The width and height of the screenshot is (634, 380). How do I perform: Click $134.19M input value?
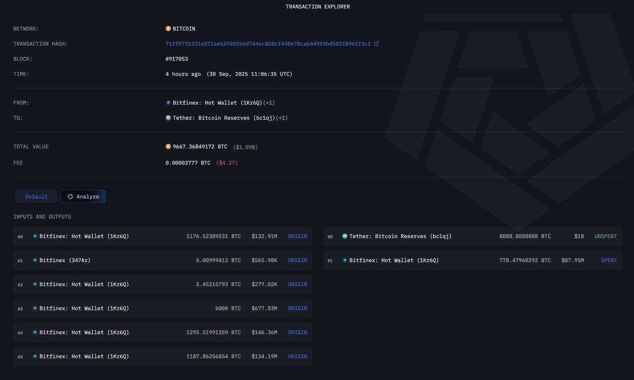[264, 356]
